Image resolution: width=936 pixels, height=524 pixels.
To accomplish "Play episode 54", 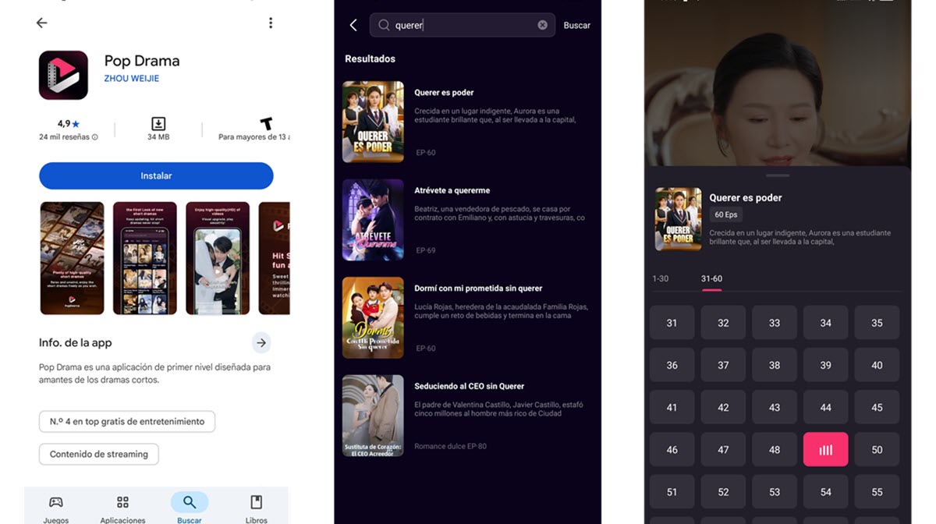I will coord(825,492).
